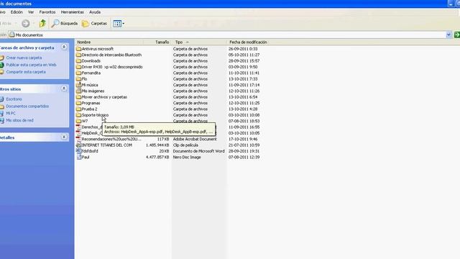Image resolution: width=460 pixels, height=259 pixels.
Task: Select the Fernandita folder icon
Action: pos(78,73)
